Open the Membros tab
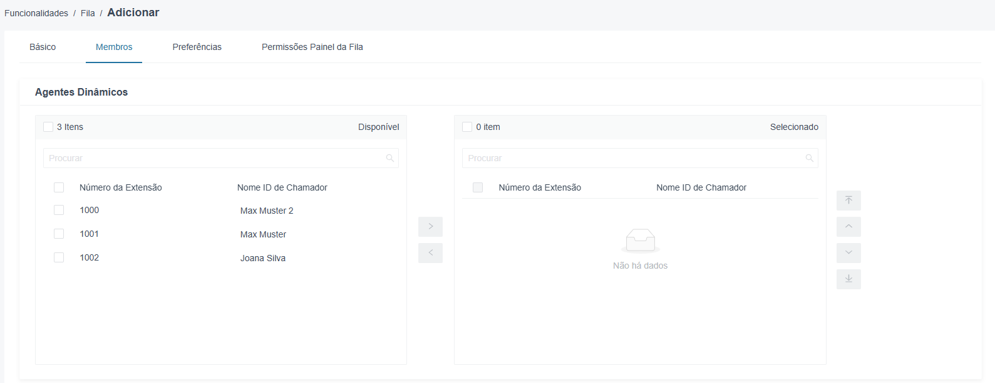This screenshot has width=995, height=383. (114, 47)
